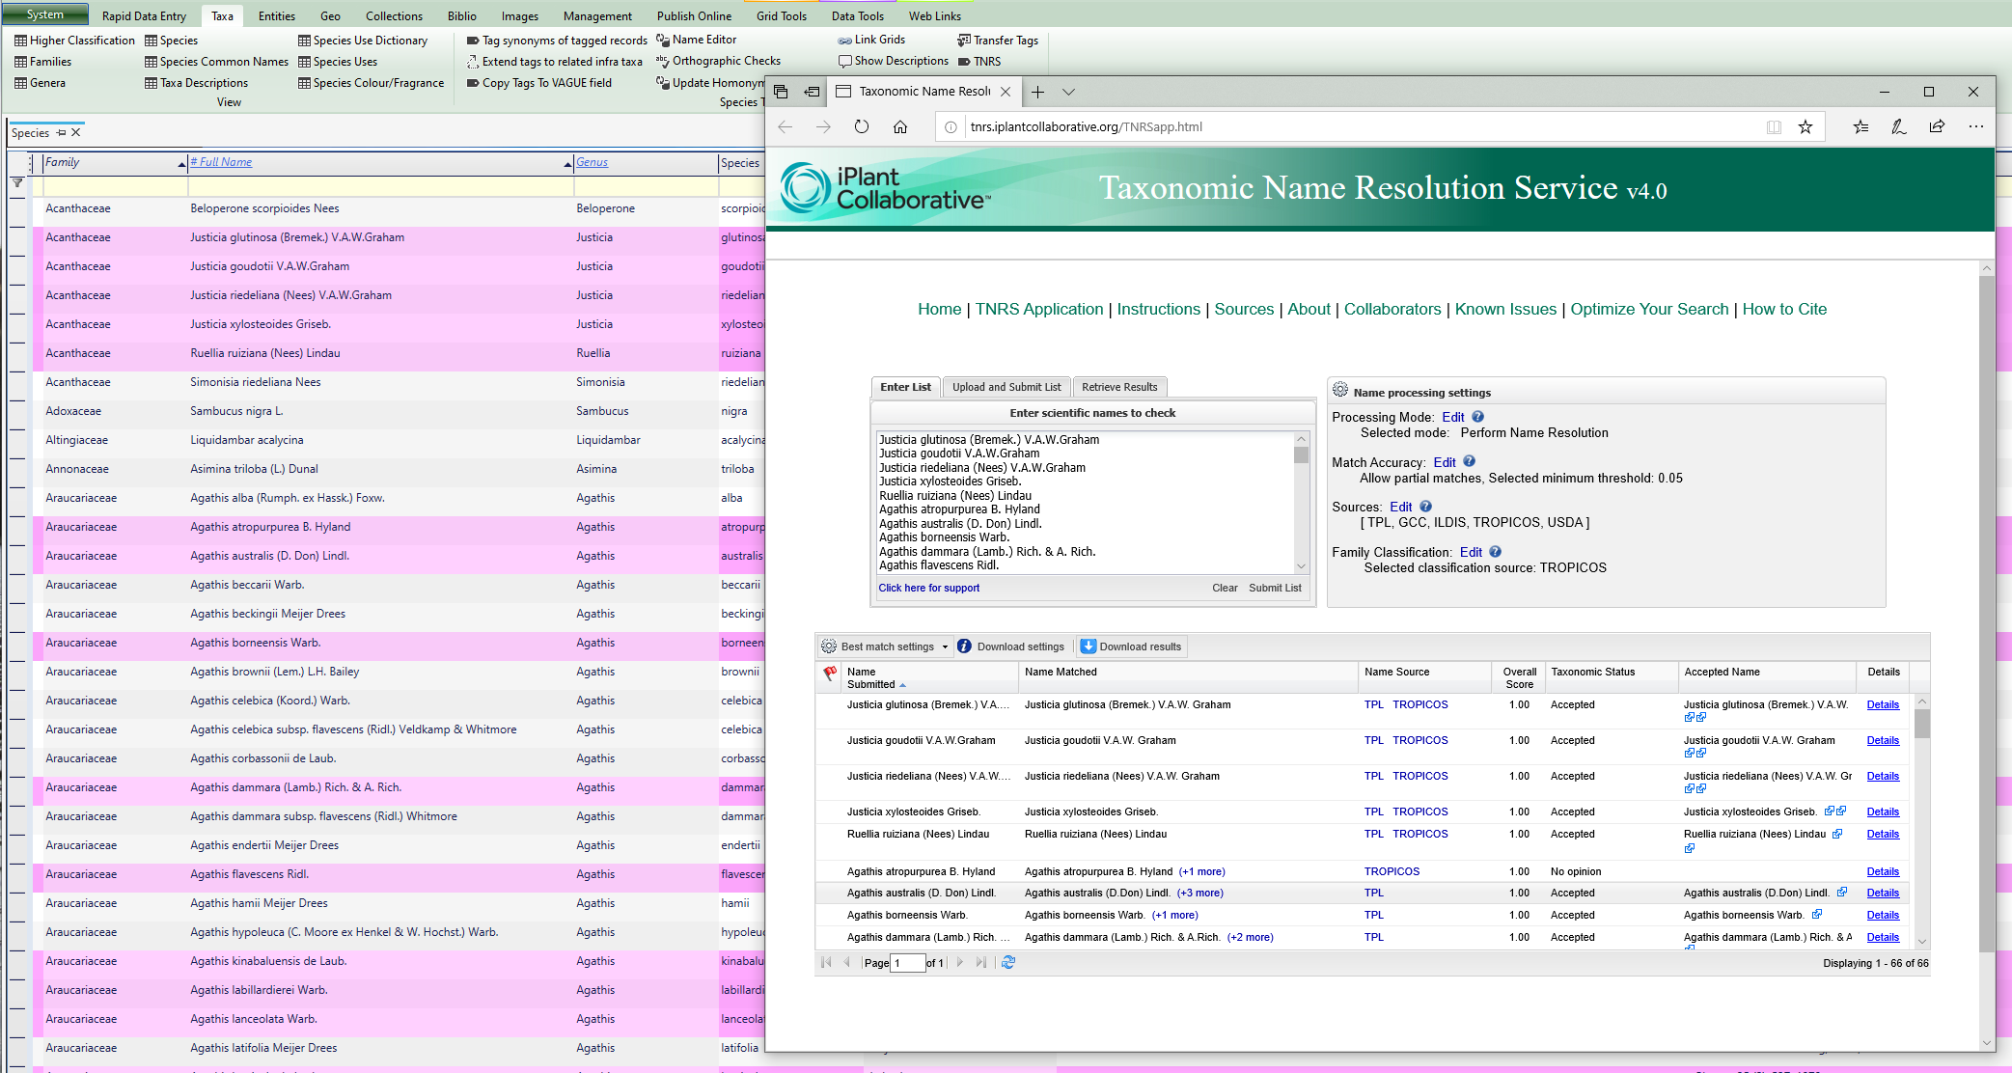Image resolution: width=2012 pixels, height=1073 pixels.
Task: Refresh the TNRS results grid
Action: click(1008, 962)
